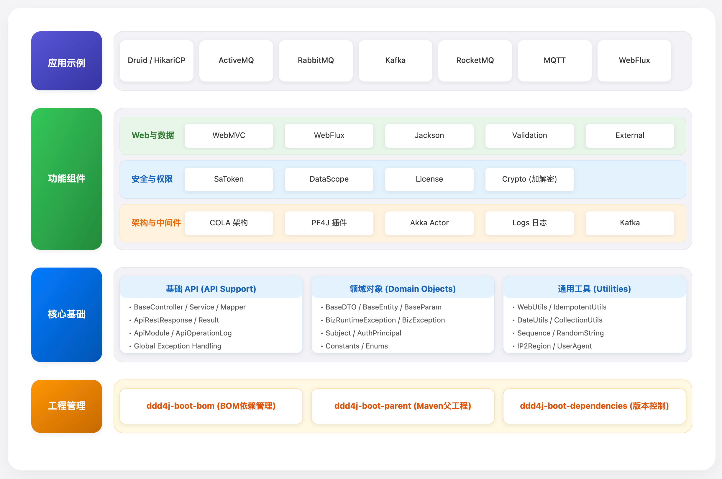Select the RocketMQ example card

coord(475,61)
